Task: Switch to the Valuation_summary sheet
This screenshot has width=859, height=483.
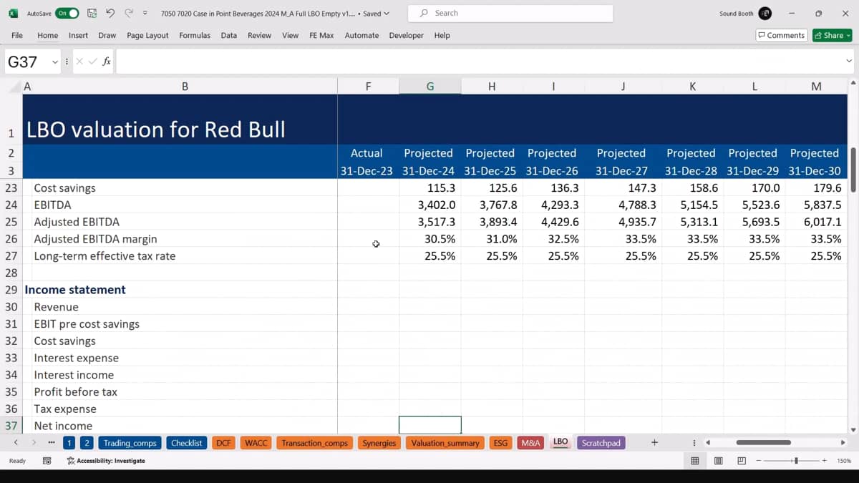Action: [x=445, y=443]
